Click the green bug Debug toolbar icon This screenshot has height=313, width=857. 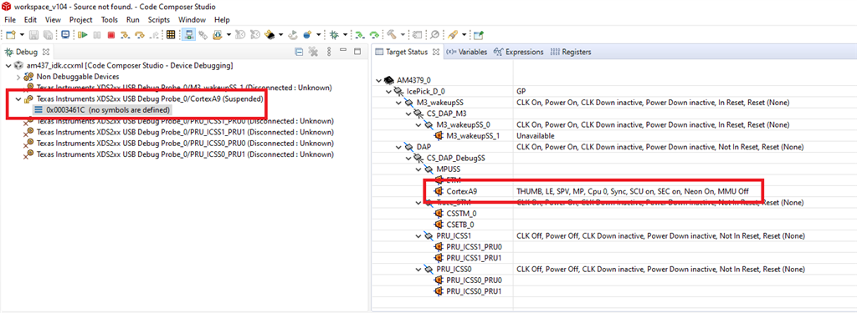(x=334, y=34)
